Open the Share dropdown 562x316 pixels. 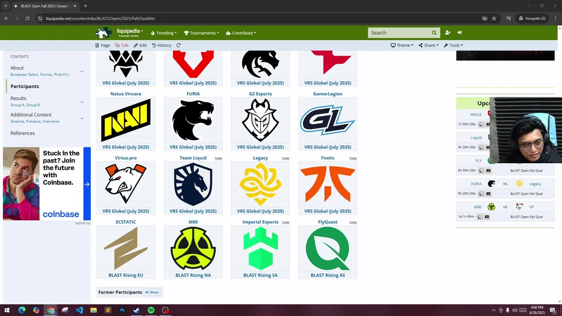(429, 45)
